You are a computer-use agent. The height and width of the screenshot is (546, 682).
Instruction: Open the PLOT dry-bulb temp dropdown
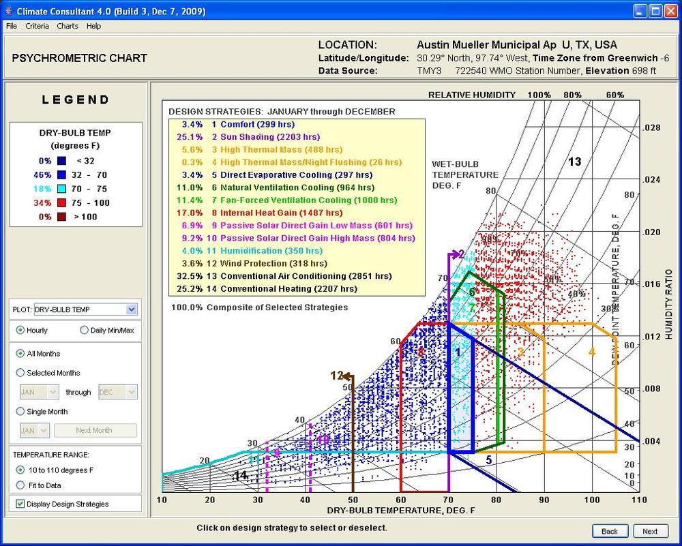(131, 309)
